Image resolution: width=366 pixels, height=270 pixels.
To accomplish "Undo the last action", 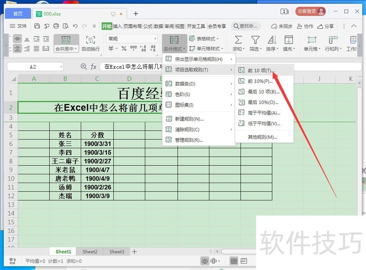I will [75, 26].
